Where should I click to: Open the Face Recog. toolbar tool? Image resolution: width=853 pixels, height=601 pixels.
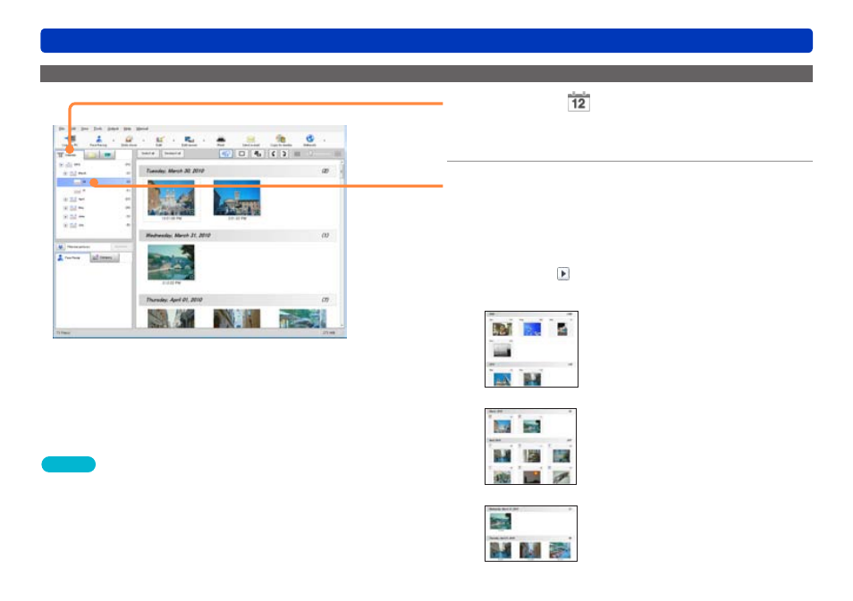(x=98, y=141)
